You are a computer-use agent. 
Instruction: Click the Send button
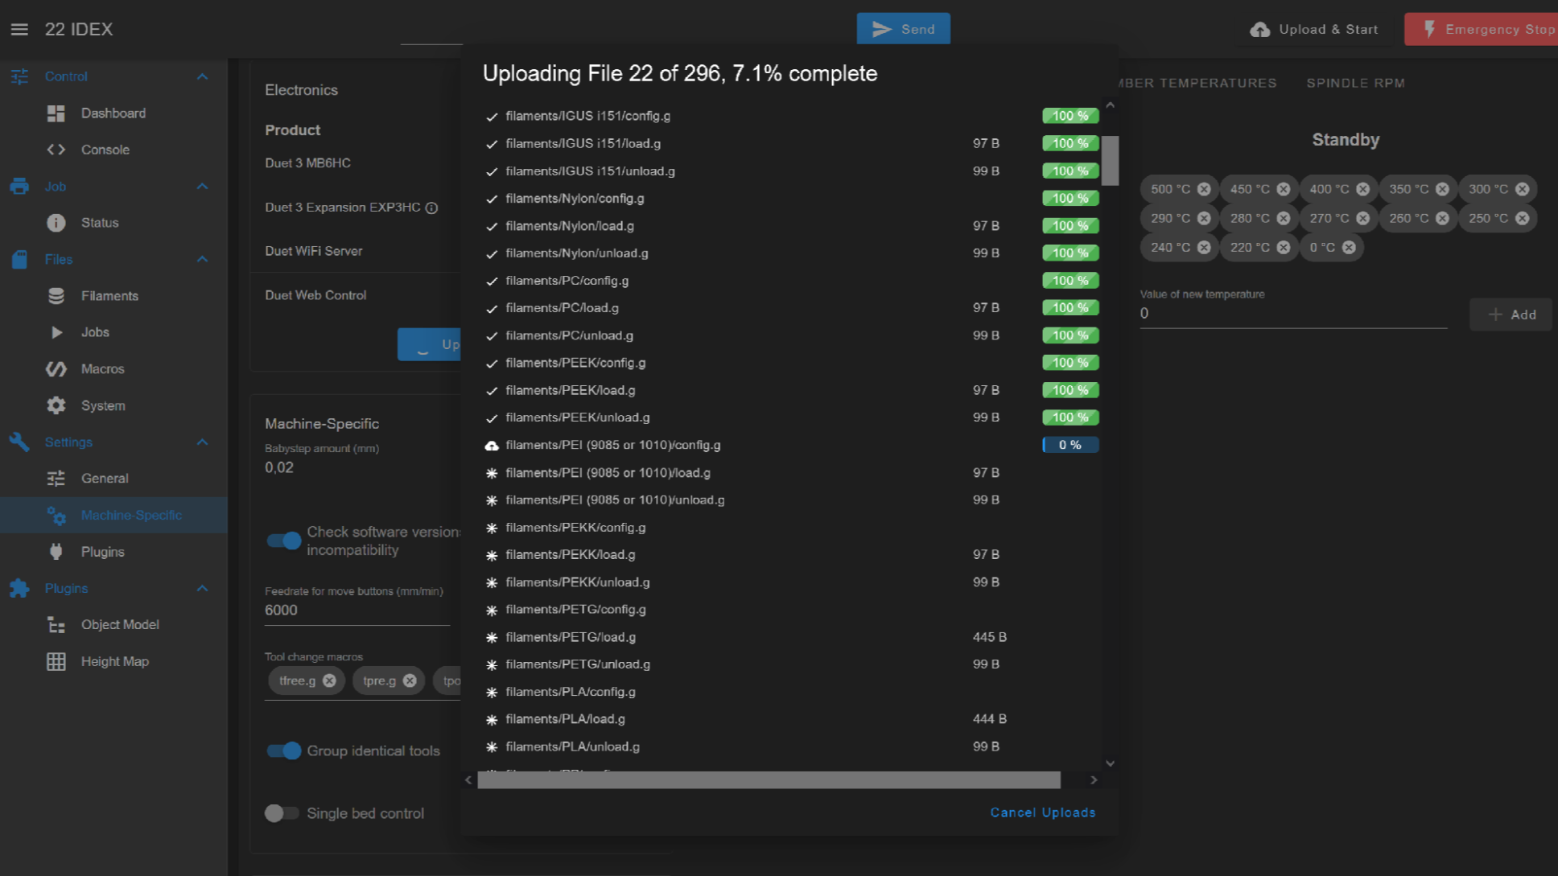(x=903, y=29)
